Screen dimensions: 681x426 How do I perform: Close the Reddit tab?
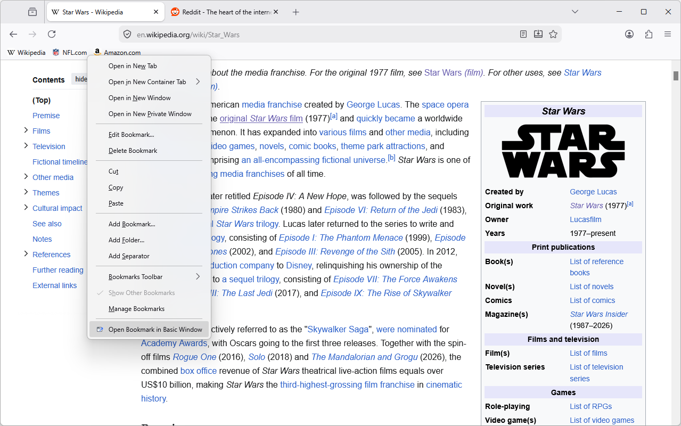[x=276, y=12]
